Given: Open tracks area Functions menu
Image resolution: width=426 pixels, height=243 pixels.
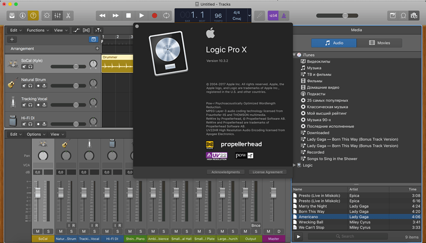Looking at the screenshot, I should (38, 30).
